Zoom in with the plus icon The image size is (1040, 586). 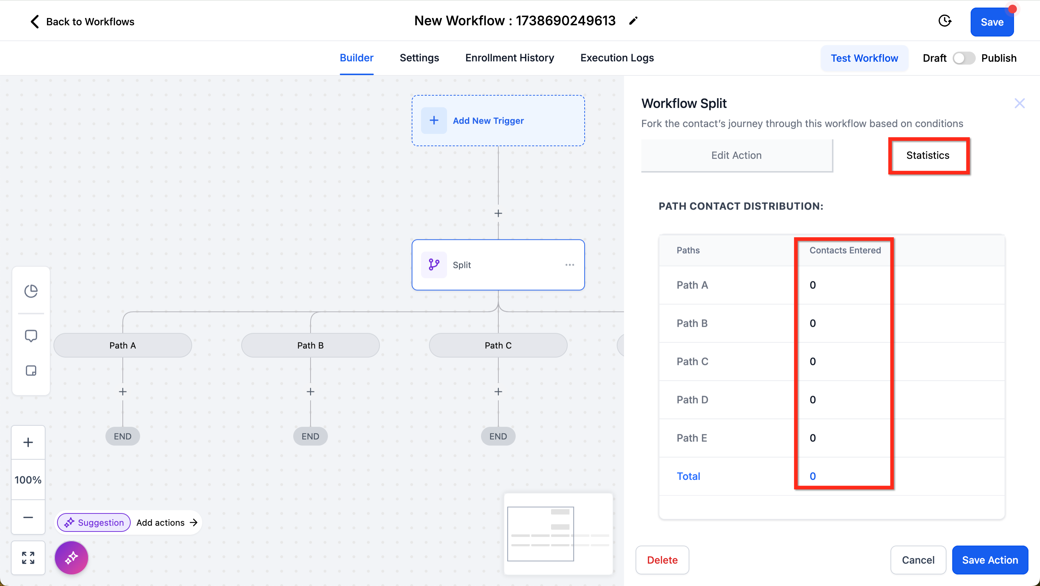coord(28,442)
